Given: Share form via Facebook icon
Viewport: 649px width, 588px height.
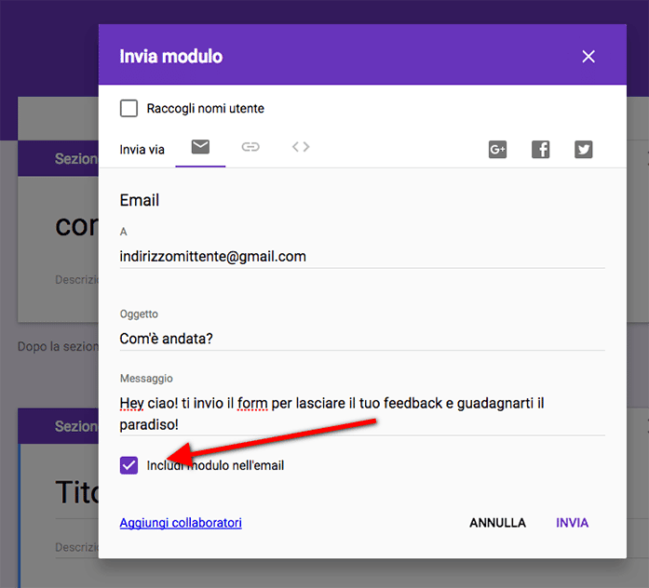Looking at the screenshot, I should (x=541, y=149).
